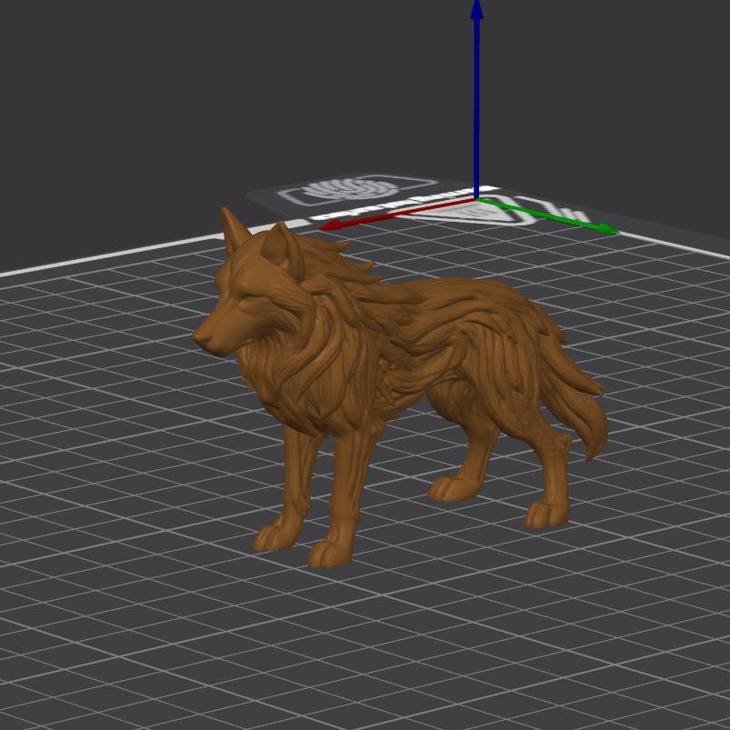Viewport: 730px width, 730px height.
Task: Click the blue Z axis arrow
Action: coord(476,99)
